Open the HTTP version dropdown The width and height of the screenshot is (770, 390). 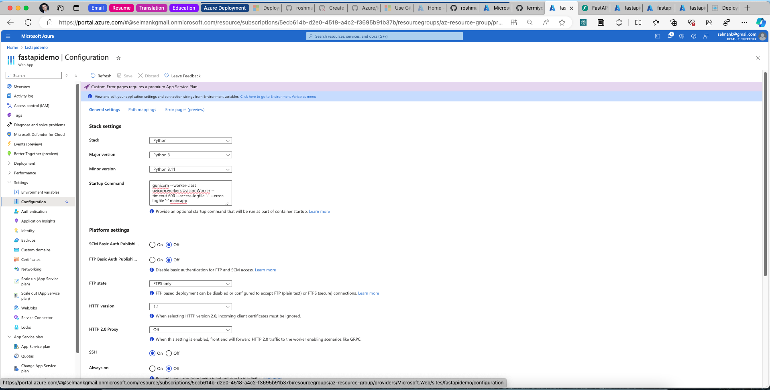point(190,306)
